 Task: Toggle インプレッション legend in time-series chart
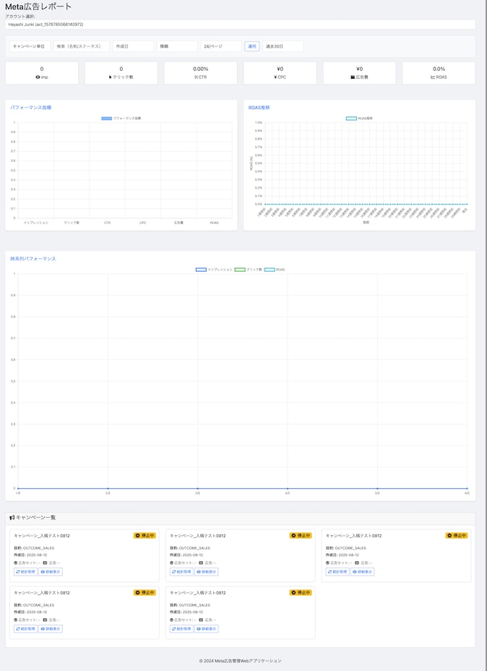click(214, 270)
